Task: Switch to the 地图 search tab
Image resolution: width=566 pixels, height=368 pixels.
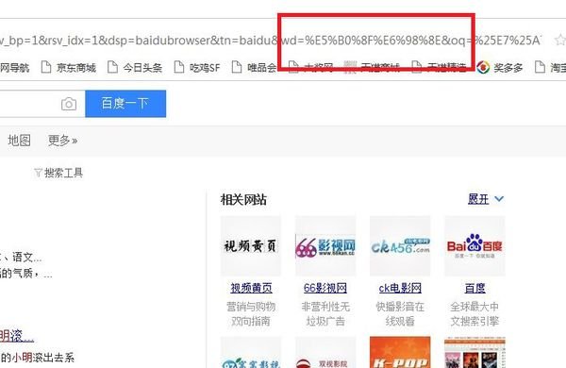Action: point(20,140)
